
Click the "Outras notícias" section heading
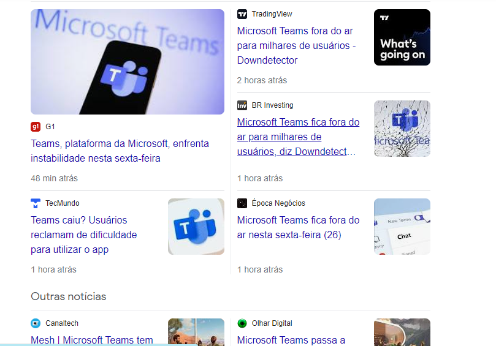(x=68, y=296)
